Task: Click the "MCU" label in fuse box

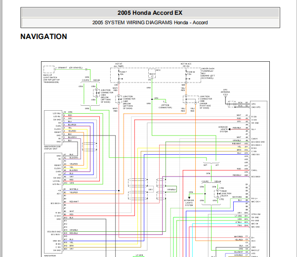Action: (x=158, y=70)
